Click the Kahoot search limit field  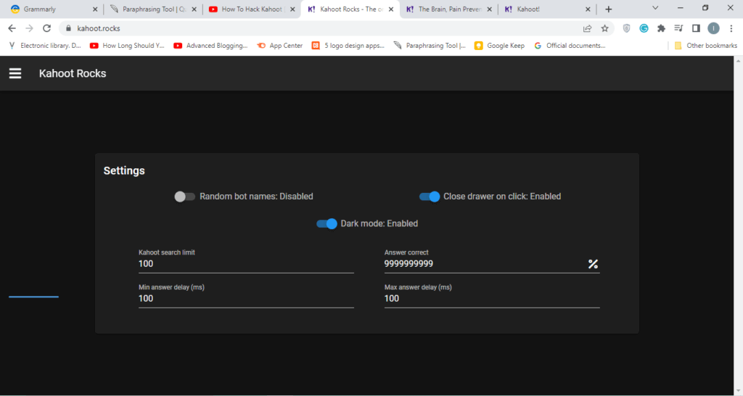pos(246,264)
